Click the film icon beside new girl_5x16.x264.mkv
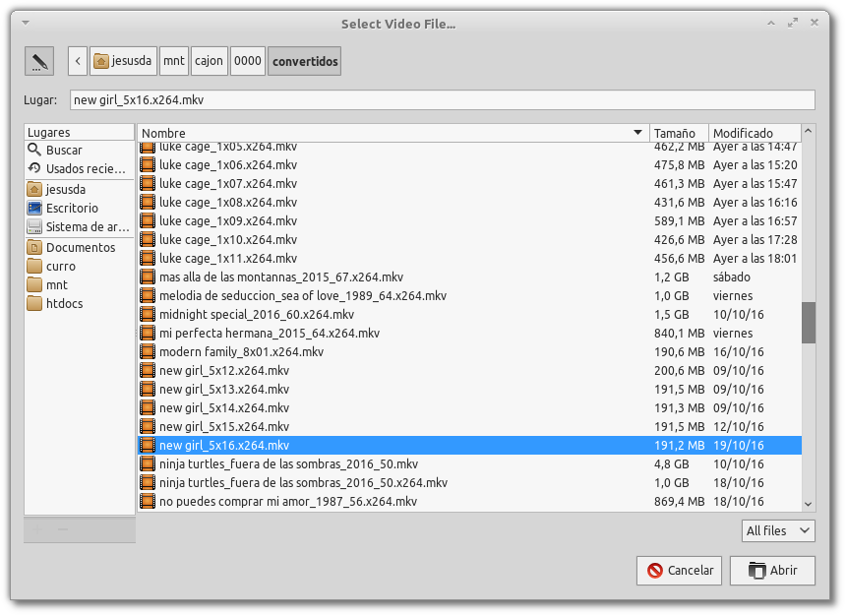Viewport: 846px width, 616px height. point(149,445)
